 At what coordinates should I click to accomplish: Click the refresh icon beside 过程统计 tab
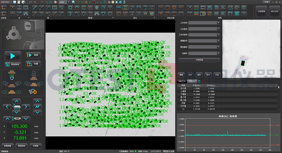click(199, 81)
